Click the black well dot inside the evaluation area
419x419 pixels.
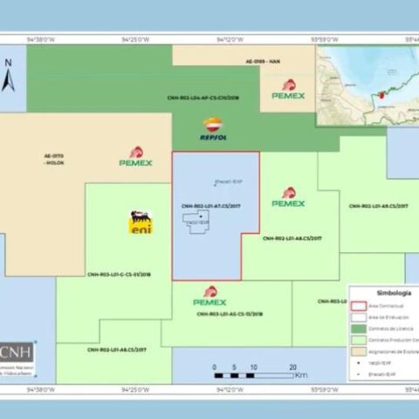point(201,216)
